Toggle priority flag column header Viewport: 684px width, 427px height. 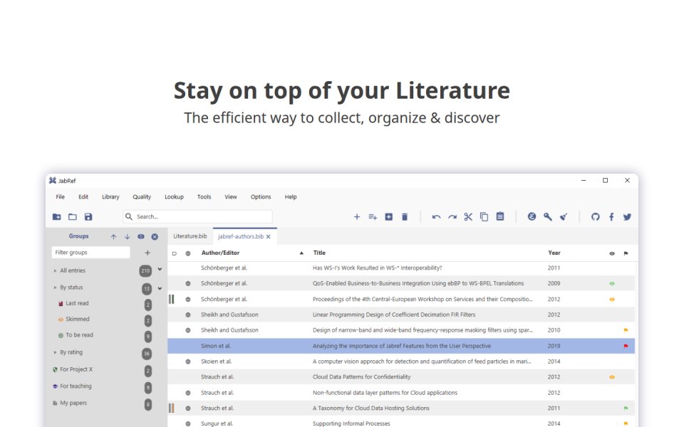coord(626,253)
